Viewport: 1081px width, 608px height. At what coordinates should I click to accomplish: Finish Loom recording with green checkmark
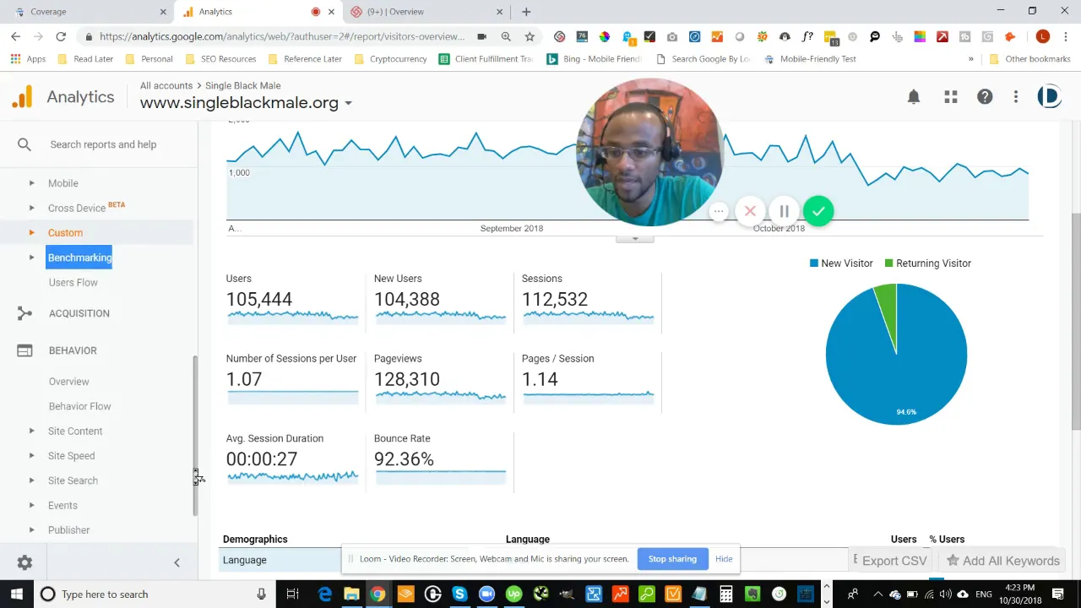[x=818, y=211]
